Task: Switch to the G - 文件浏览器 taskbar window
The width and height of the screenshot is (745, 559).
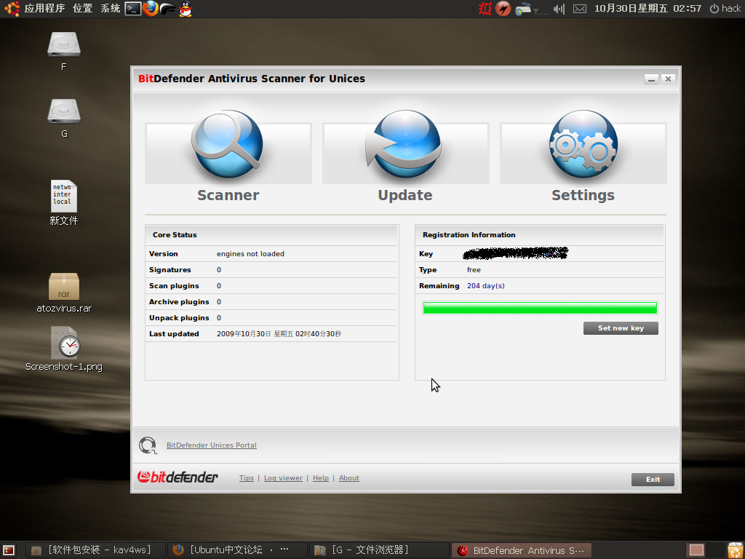Action: point(378,550)
